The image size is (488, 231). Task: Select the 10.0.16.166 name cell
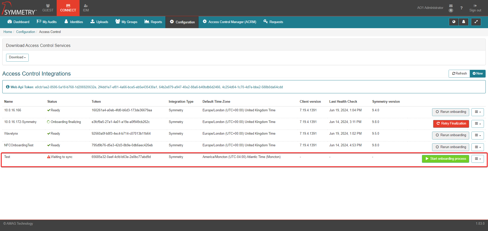click(x=13, y=110)
